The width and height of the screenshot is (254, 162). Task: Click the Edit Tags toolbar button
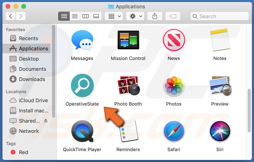(173, 16)
